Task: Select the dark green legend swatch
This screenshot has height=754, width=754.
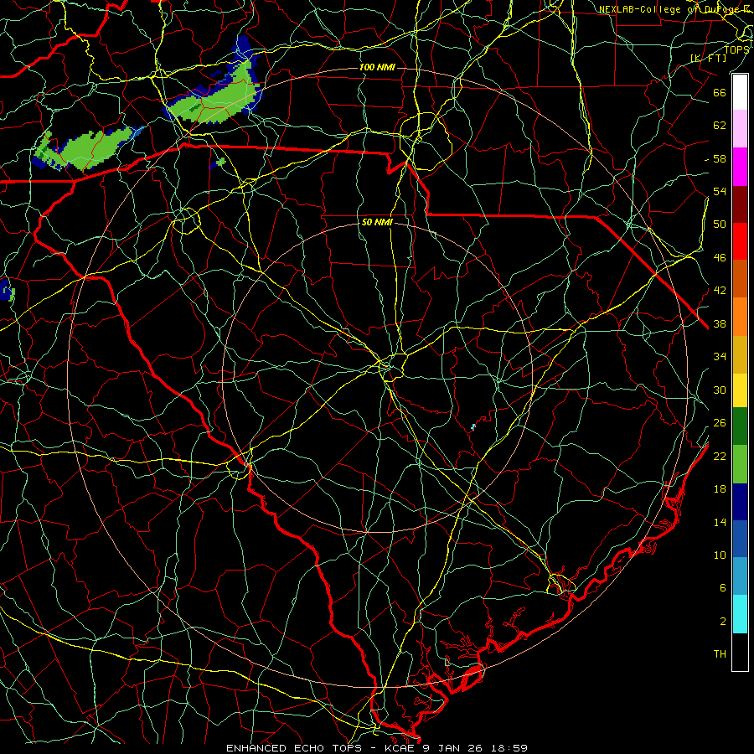Action: (x=740, y=426)
